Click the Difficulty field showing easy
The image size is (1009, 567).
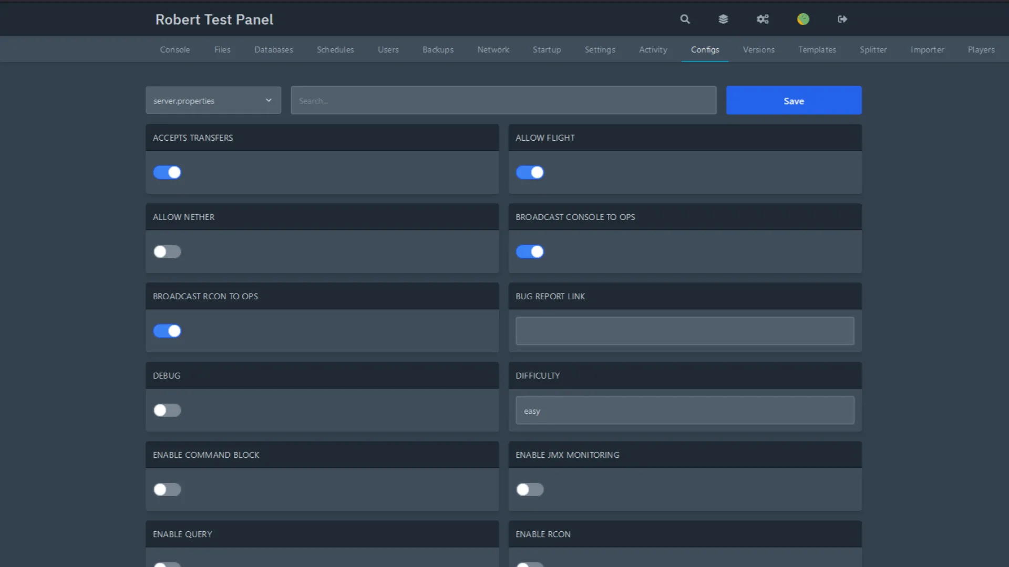coord(684,411)
